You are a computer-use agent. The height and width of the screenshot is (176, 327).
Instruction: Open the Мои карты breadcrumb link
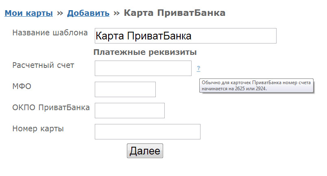click(29, 13)
